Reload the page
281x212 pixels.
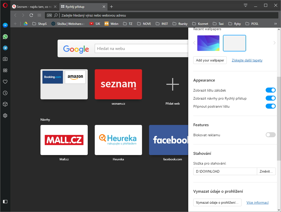[x=31, y=15]
